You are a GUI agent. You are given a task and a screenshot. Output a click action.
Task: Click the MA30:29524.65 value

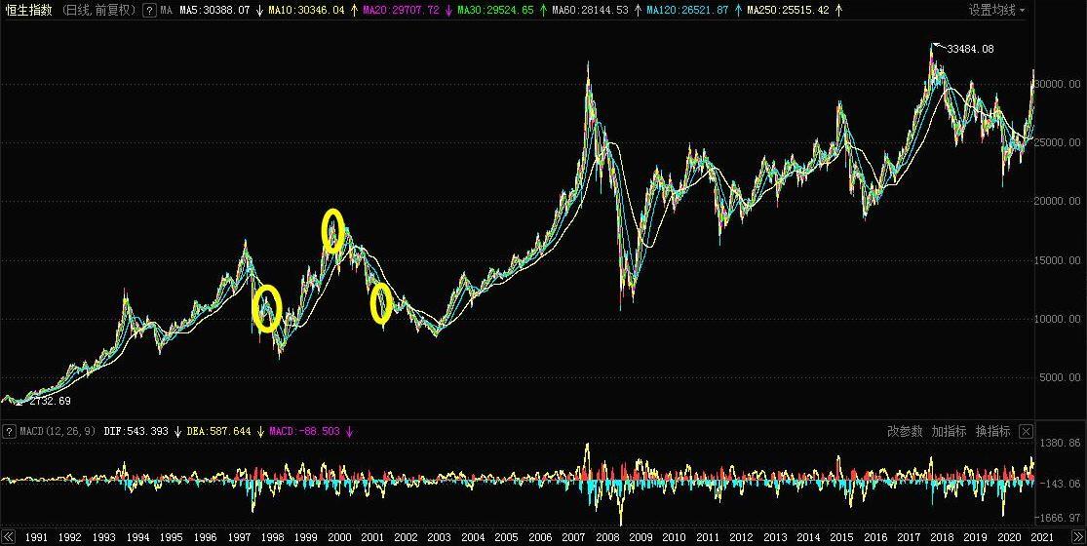[x=495, y=11]
